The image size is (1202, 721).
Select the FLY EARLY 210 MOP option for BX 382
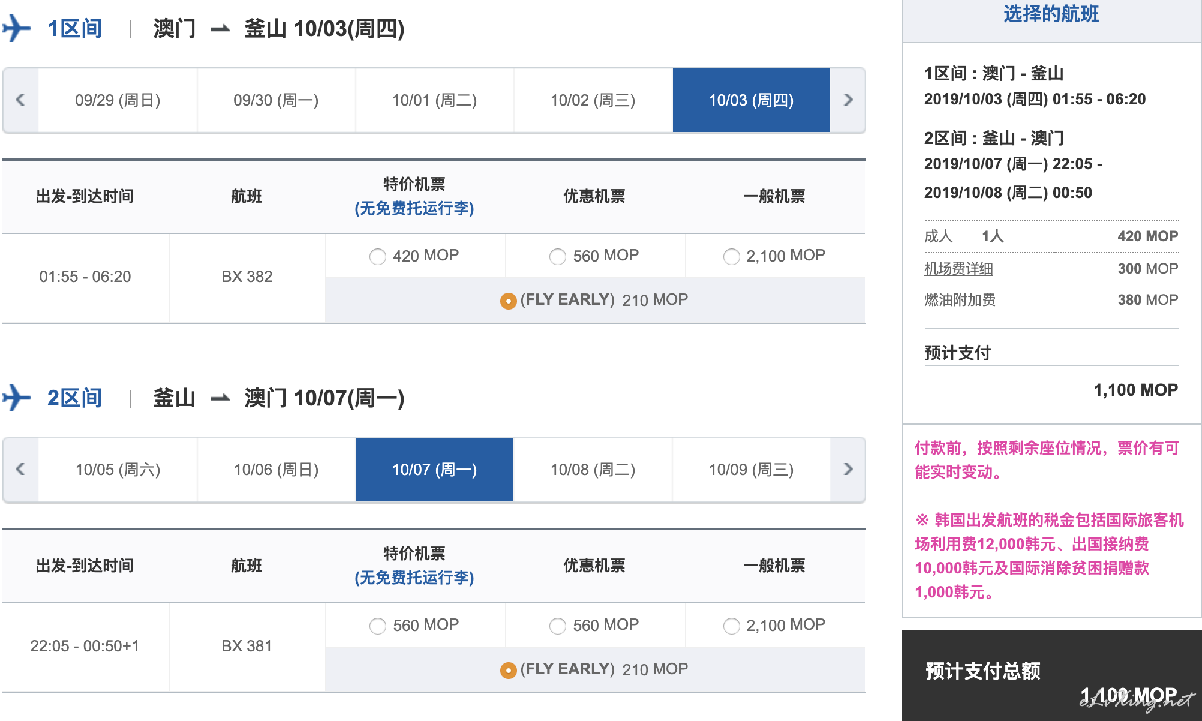[x=508, y=301]
